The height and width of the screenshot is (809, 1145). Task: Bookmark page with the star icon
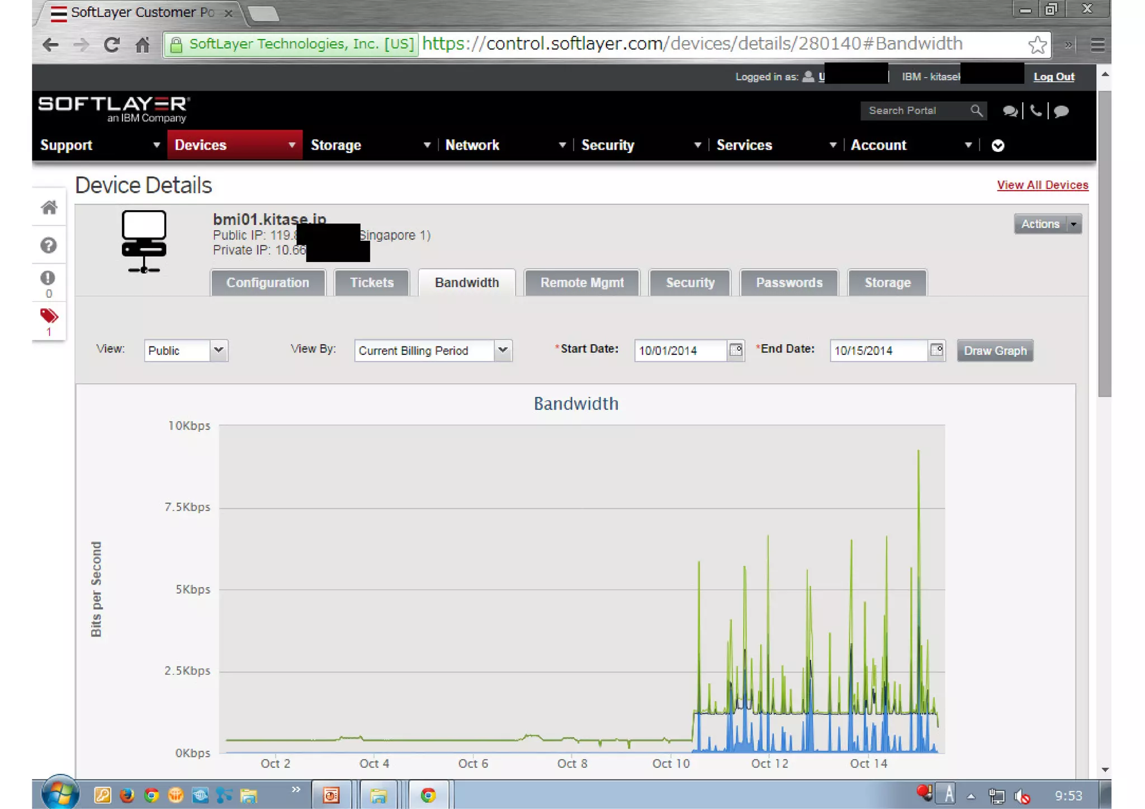(1037, 45)
